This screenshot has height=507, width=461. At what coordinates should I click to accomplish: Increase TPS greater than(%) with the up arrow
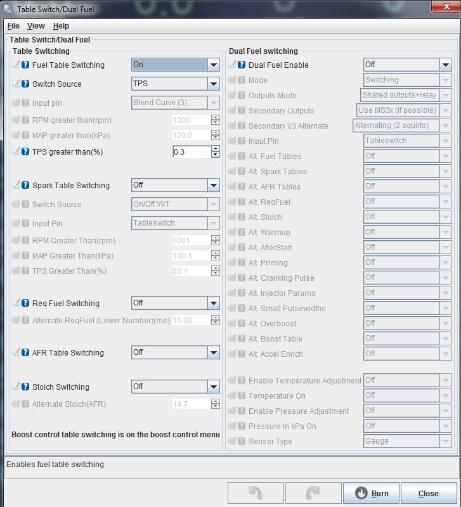click(x=216, y=148)
